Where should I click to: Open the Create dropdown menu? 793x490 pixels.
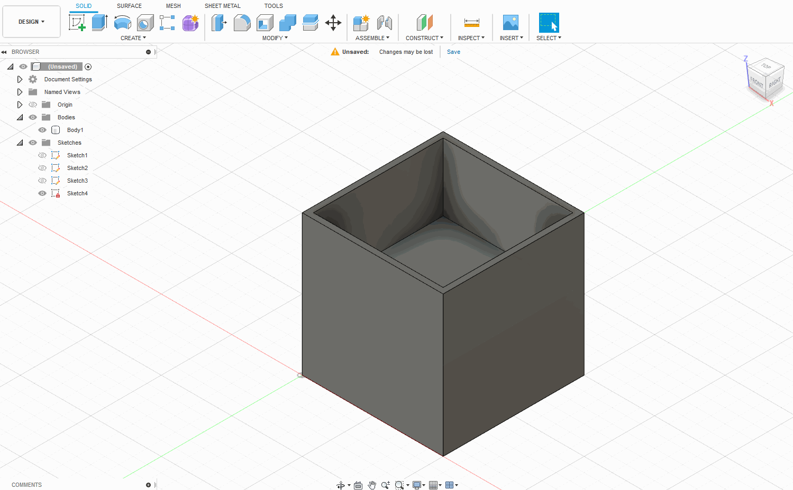click(x=133, y=37)
